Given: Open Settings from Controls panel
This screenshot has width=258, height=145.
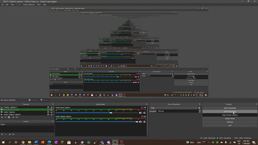Looking at the screenshot, I should click(x=230, y=122).
